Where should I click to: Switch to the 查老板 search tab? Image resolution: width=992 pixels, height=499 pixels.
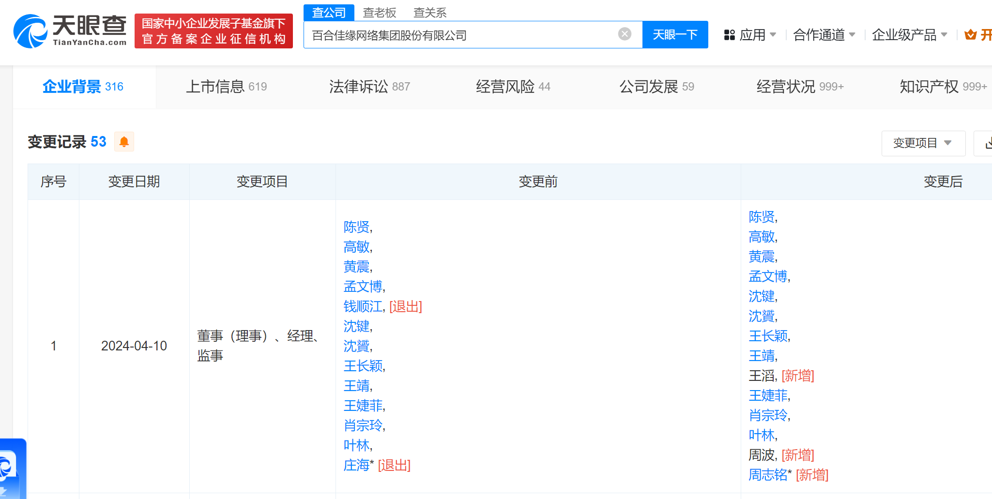tap(380, 13)
